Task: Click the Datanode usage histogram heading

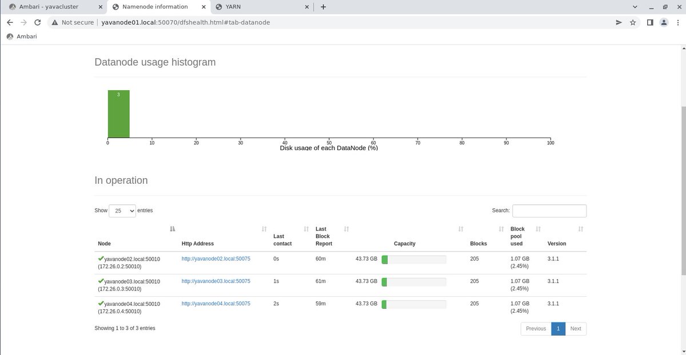Action: pyautogui.click(x=155, y=62)
